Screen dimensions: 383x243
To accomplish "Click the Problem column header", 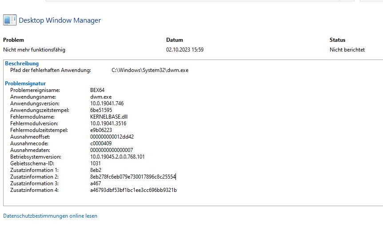I will tap(13, 40).
